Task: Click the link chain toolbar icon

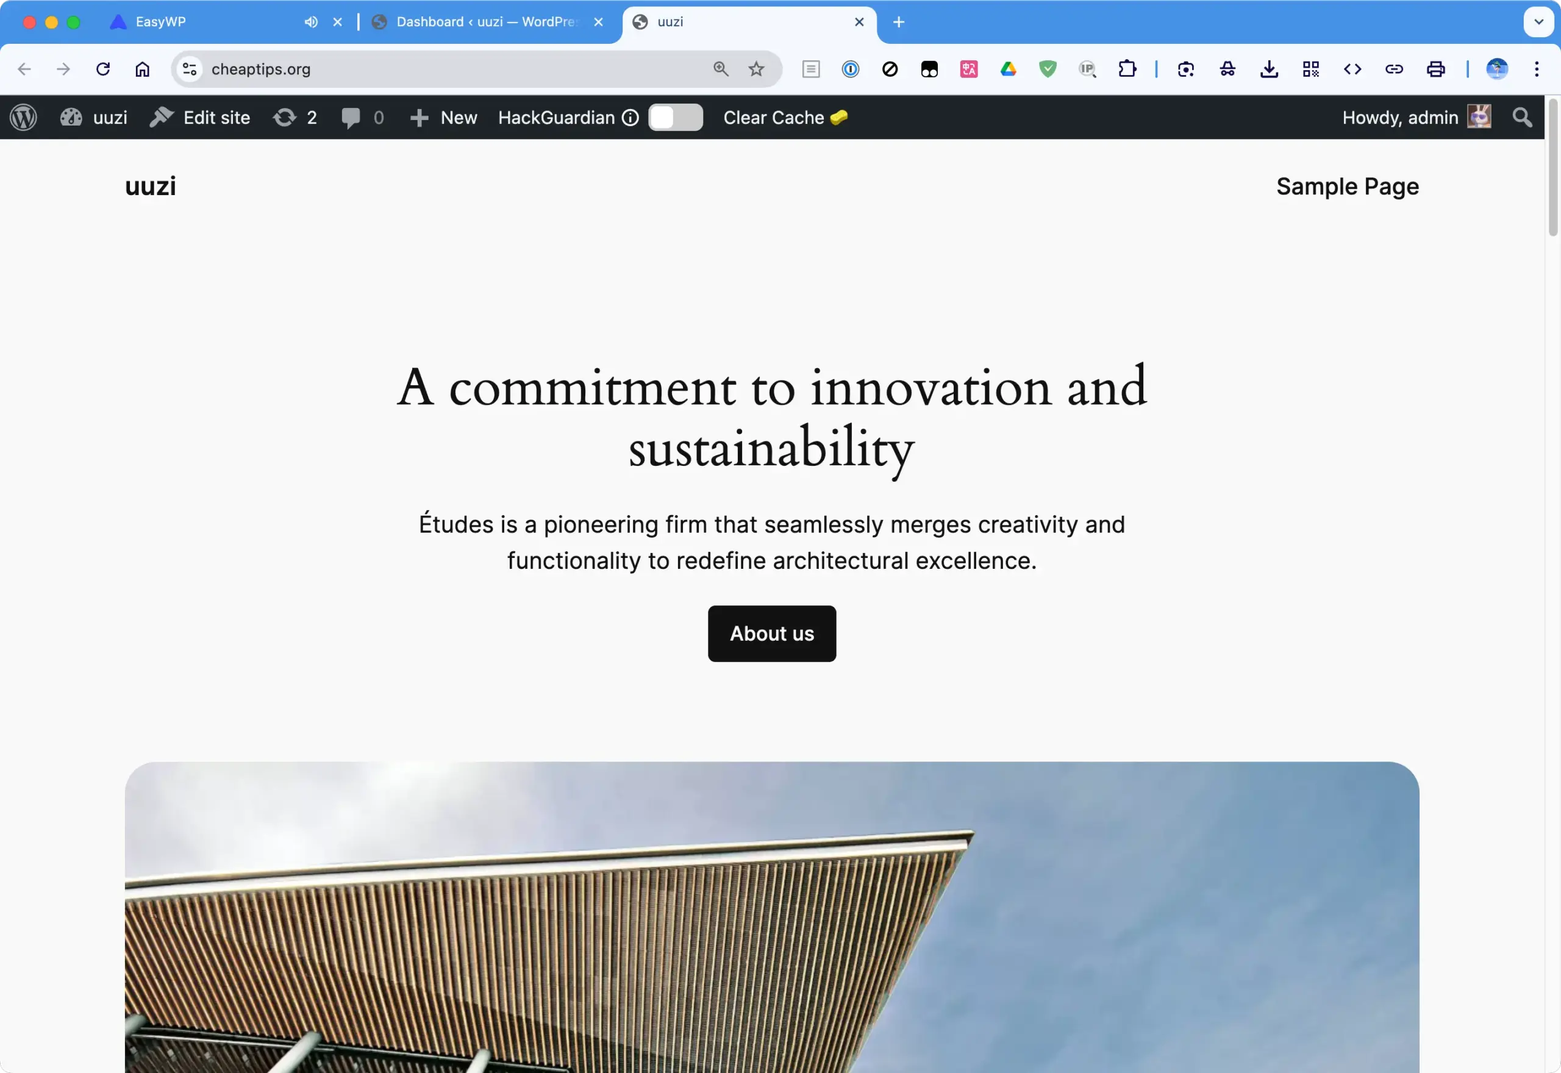Action: tap(1395, 70)
